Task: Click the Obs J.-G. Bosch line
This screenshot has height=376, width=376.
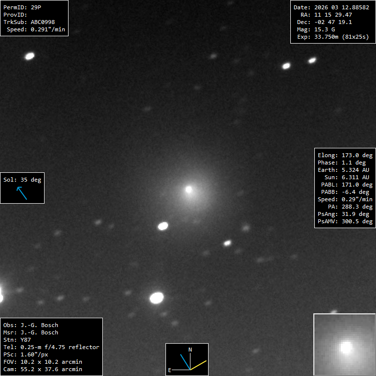Action: pyautogui.click(x=30, y=325)
